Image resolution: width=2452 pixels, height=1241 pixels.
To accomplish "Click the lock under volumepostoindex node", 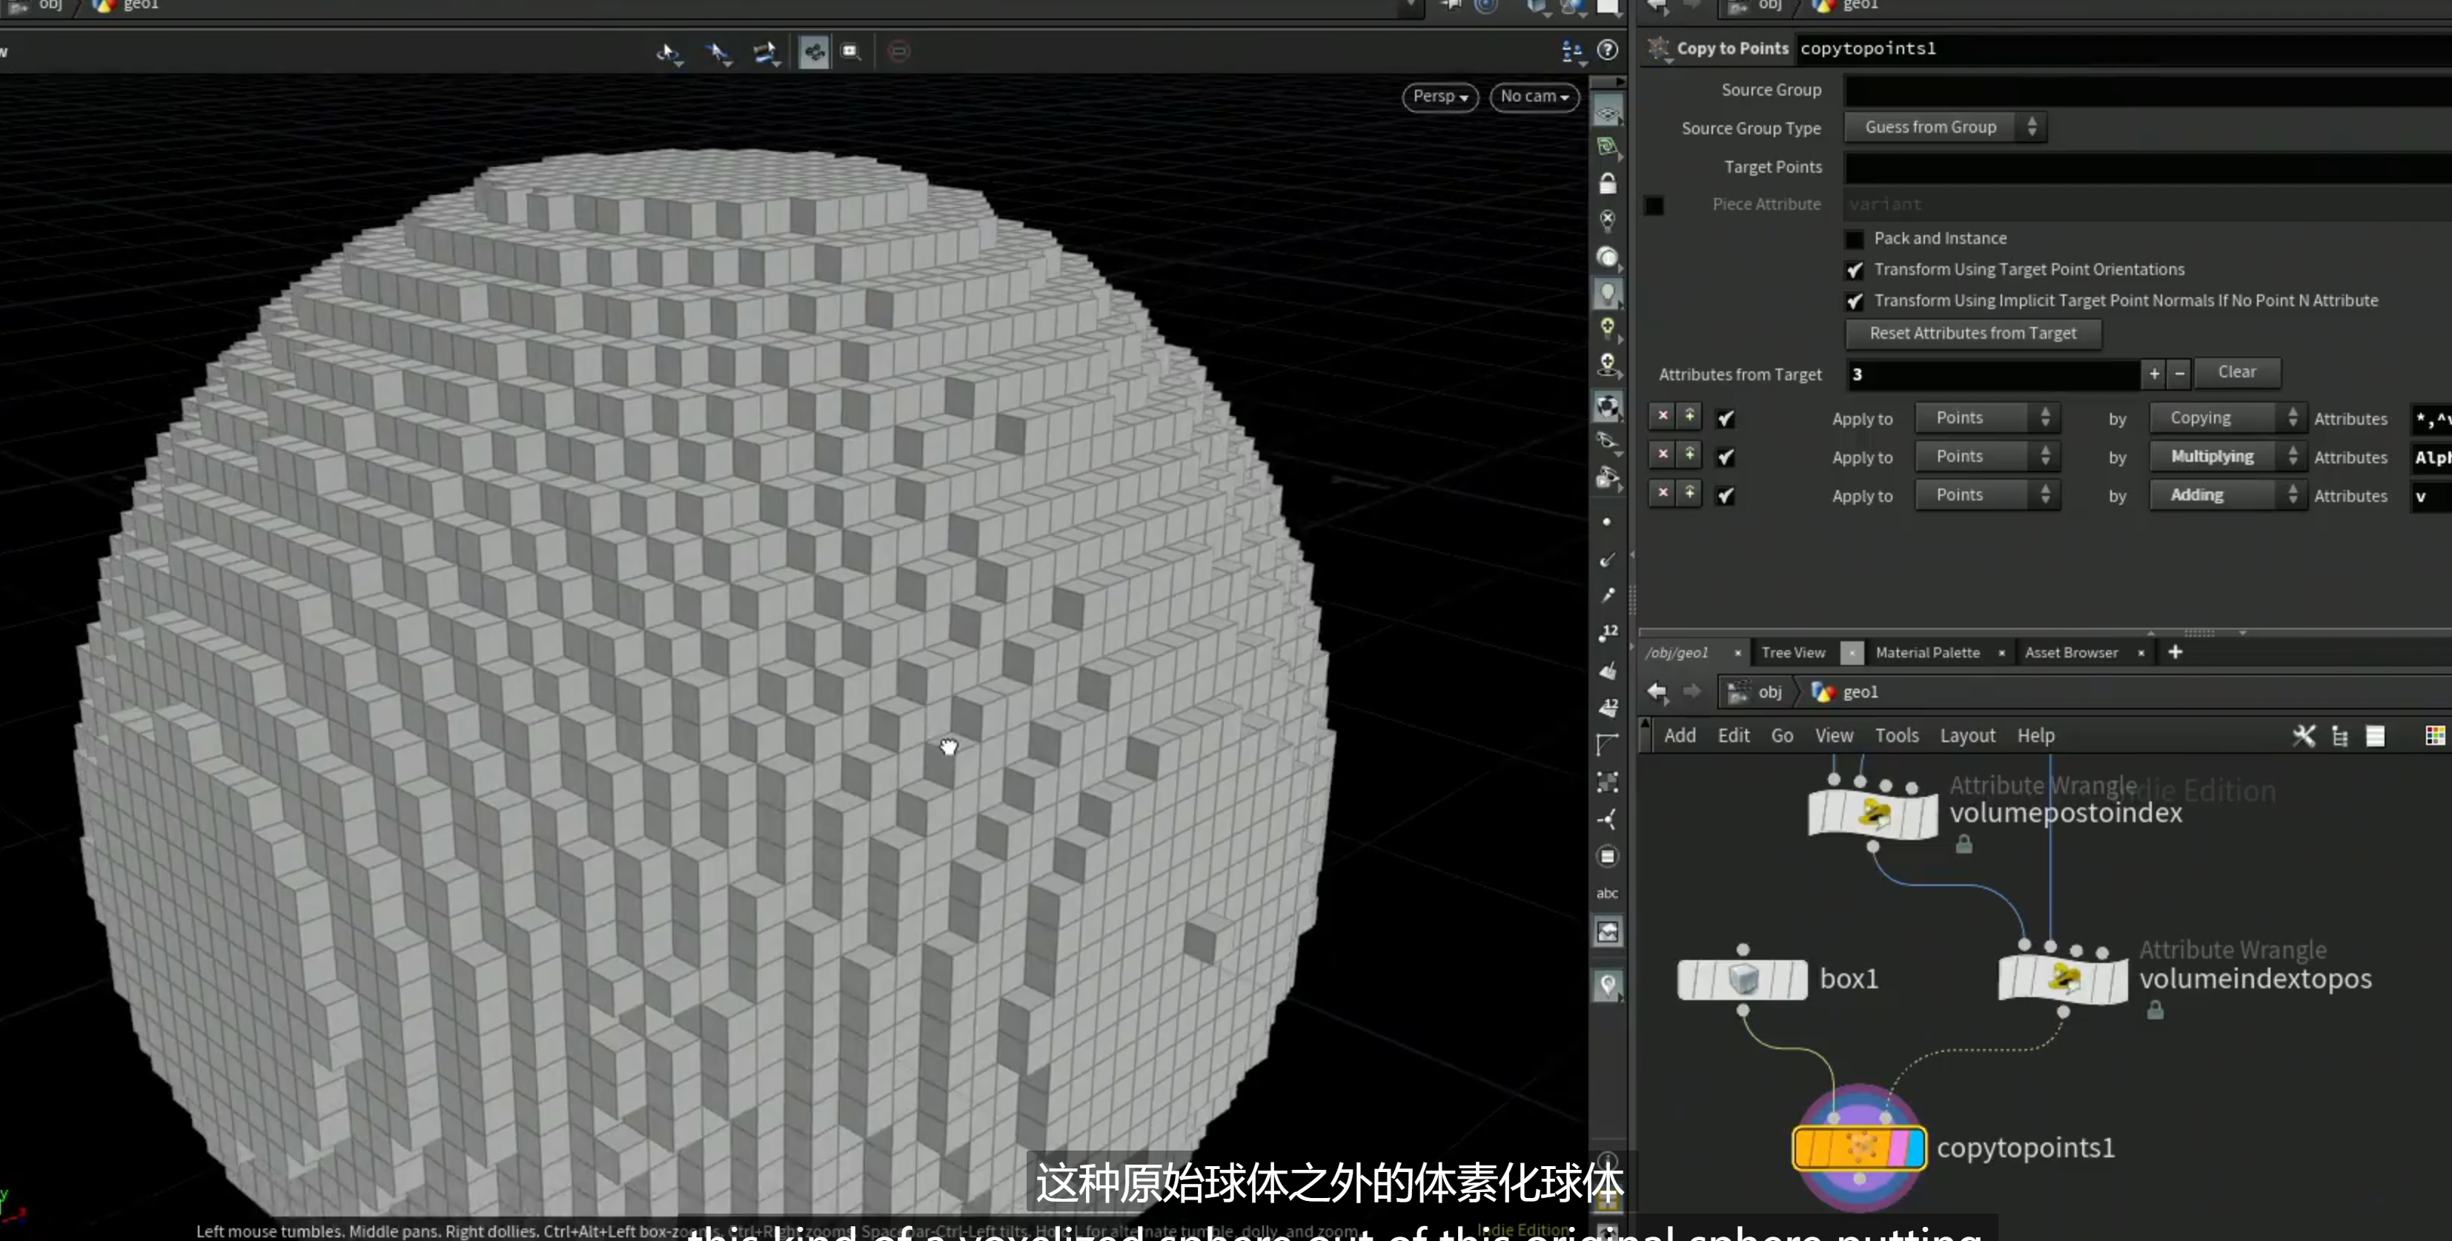I will click(1964, 844).
